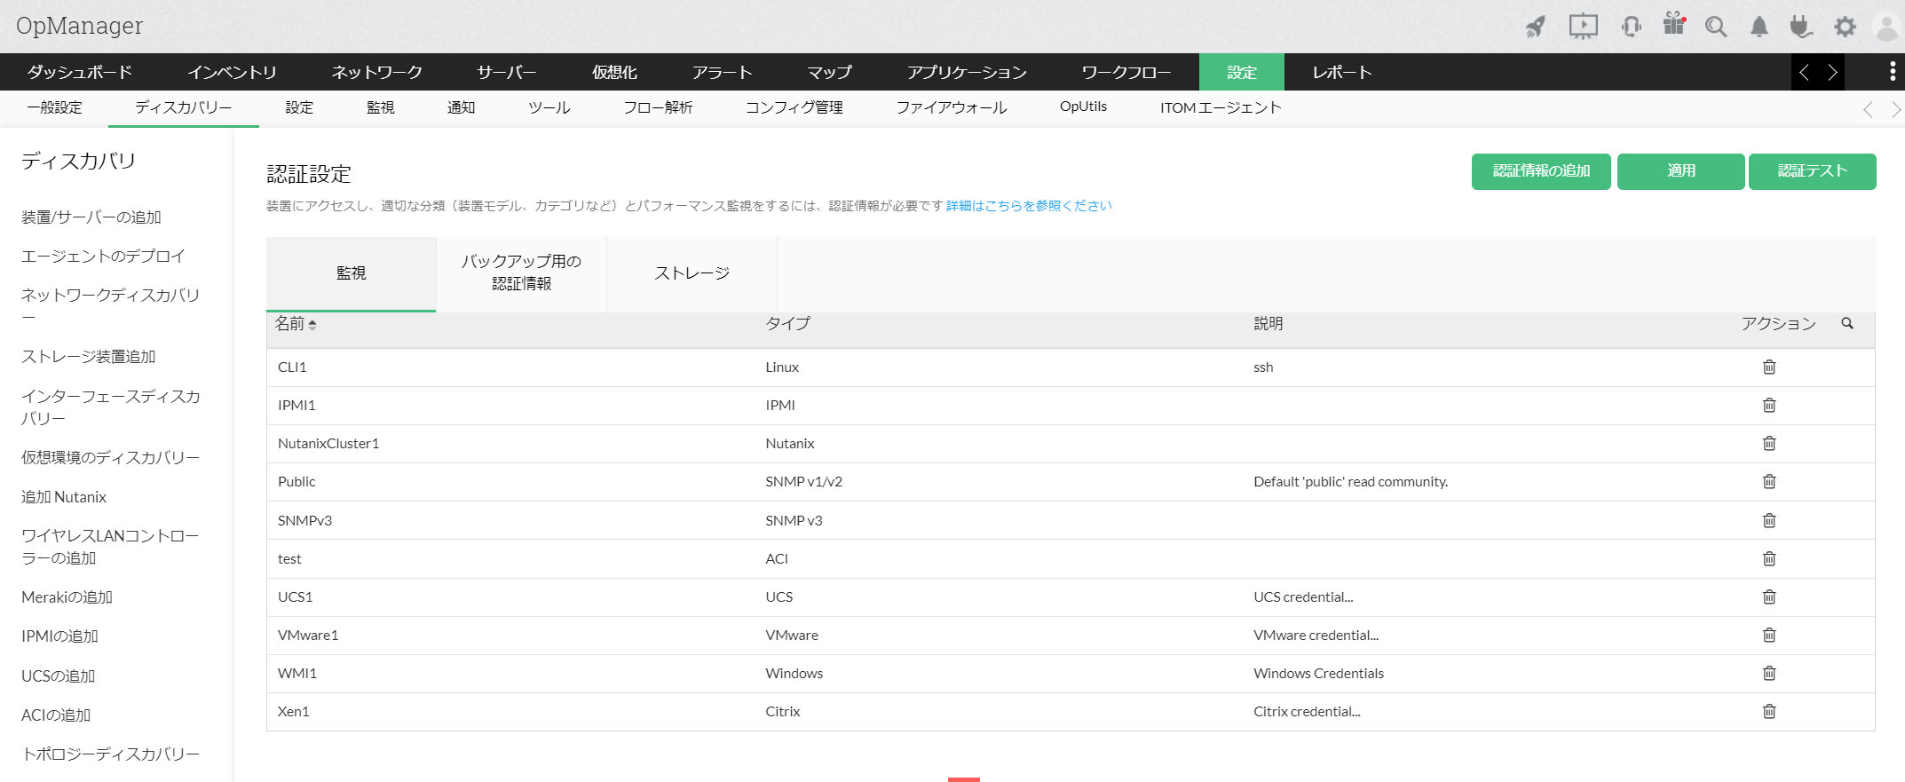Switch to the ストレージ tab

(x=692, y=273)
